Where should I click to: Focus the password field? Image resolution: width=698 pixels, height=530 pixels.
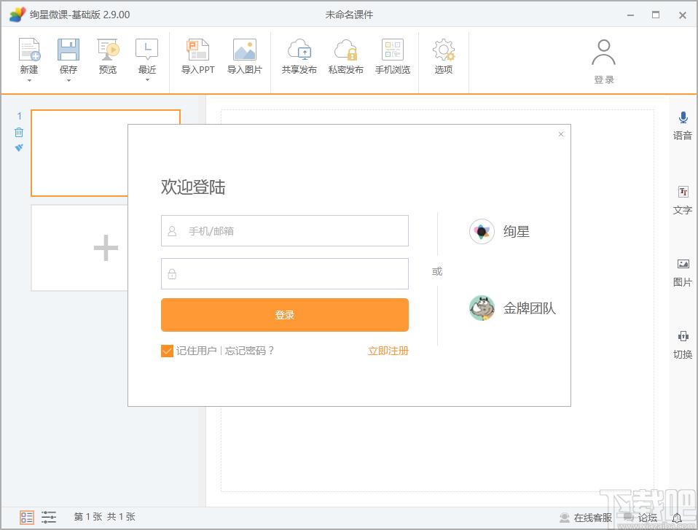(x=285, y=274)
